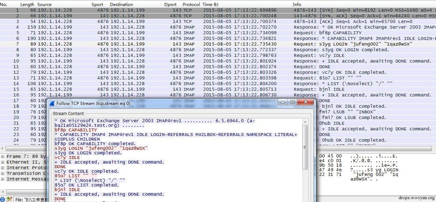This screenshot has width=436, height=202.
Task: Select packet 7 LOGIN request row
Action: tap(212, 44)
